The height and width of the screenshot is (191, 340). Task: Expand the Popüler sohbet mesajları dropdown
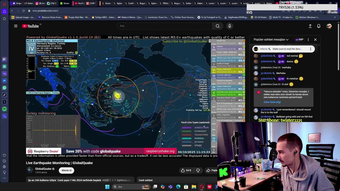pos(271,40)
